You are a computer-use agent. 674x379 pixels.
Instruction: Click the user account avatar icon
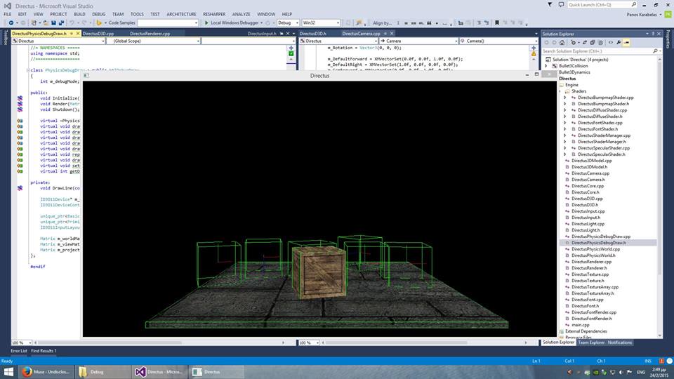668,15
